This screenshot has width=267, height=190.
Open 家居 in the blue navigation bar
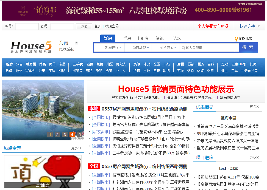(181, 64)
